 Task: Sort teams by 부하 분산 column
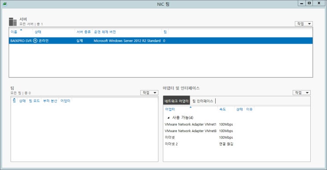pos(50,101)
